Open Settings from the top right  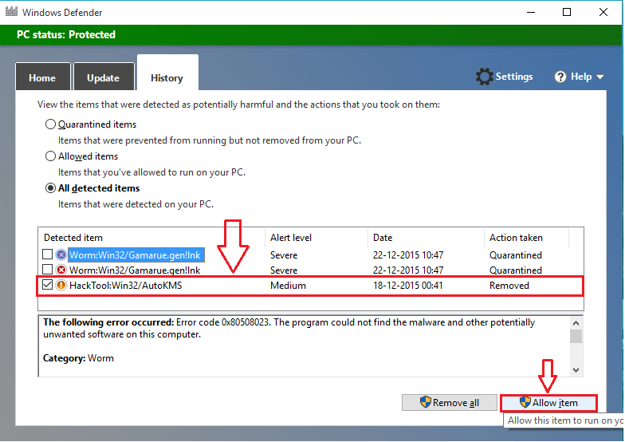tap(504, 77)
